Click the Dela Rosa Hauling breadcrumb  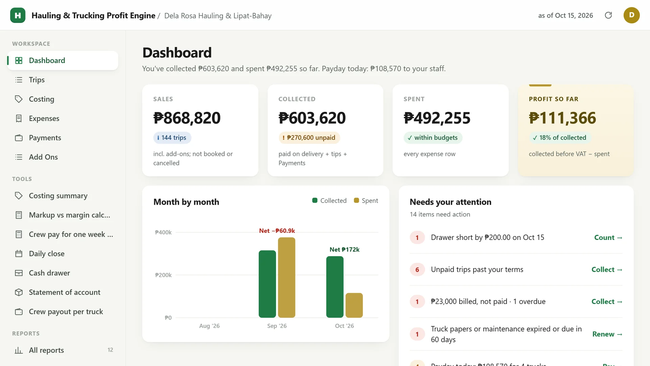218,16
